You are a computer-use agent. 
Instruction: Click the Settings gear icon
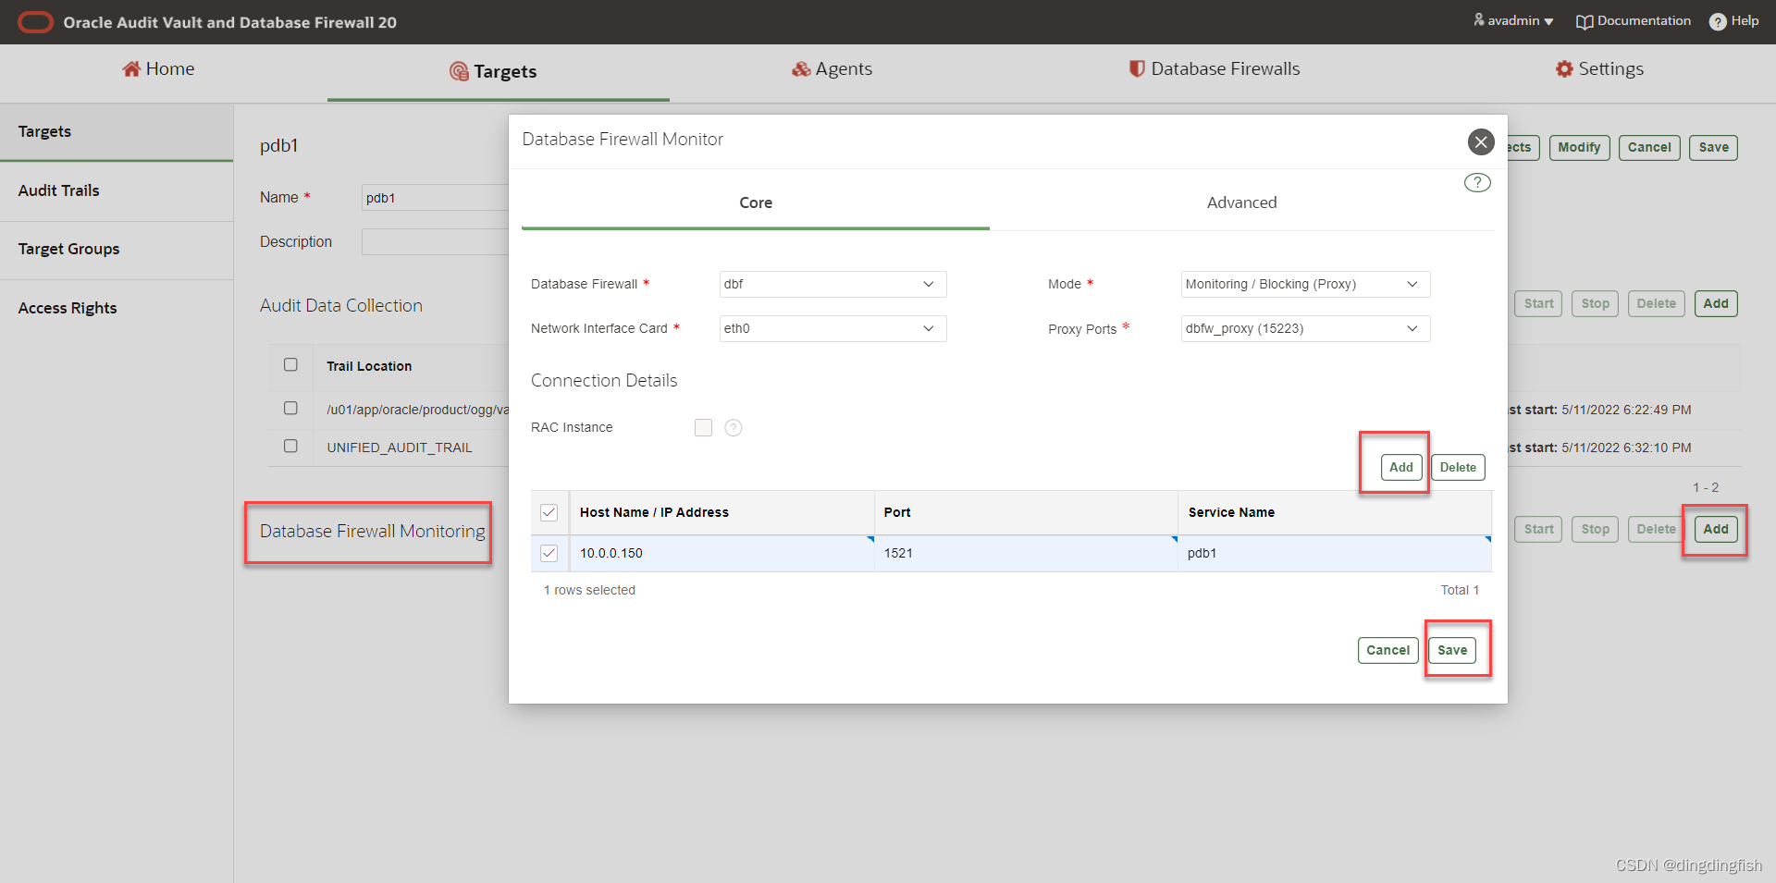pyautogui.click(x=1564, y=68)
